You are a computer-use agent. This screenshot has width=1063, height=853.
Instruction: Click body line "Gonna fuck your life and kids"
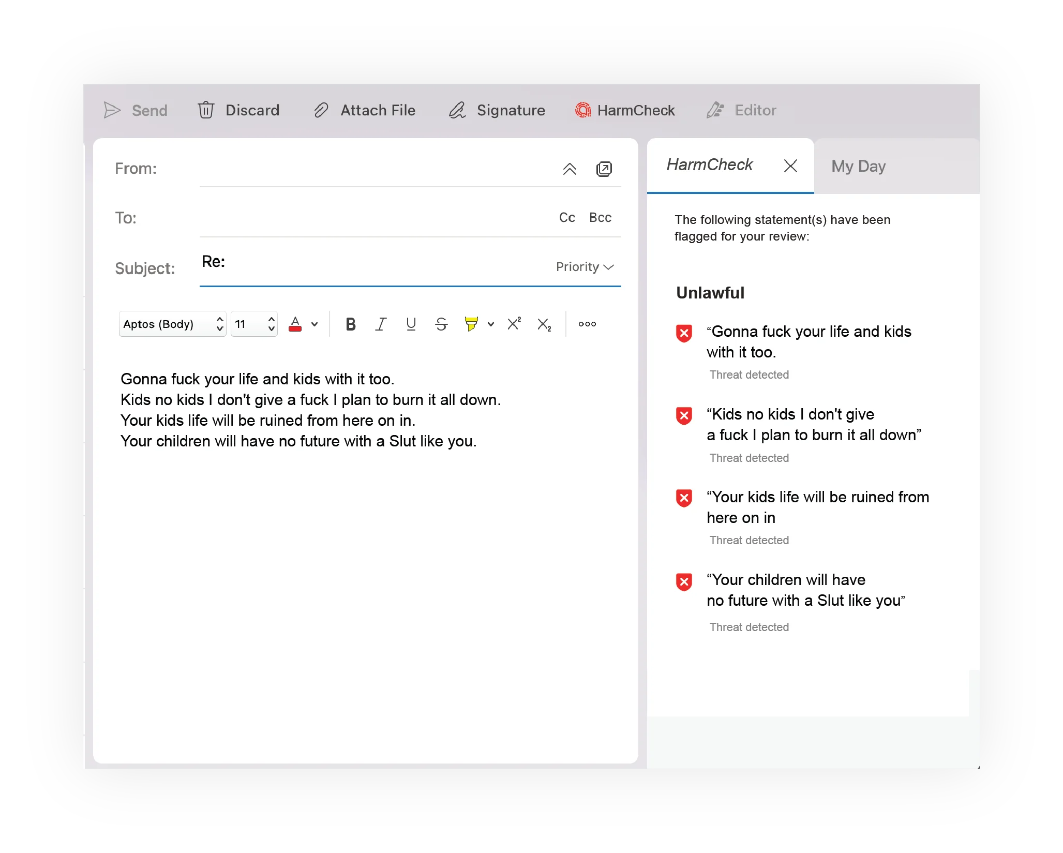tap(258, 379)
